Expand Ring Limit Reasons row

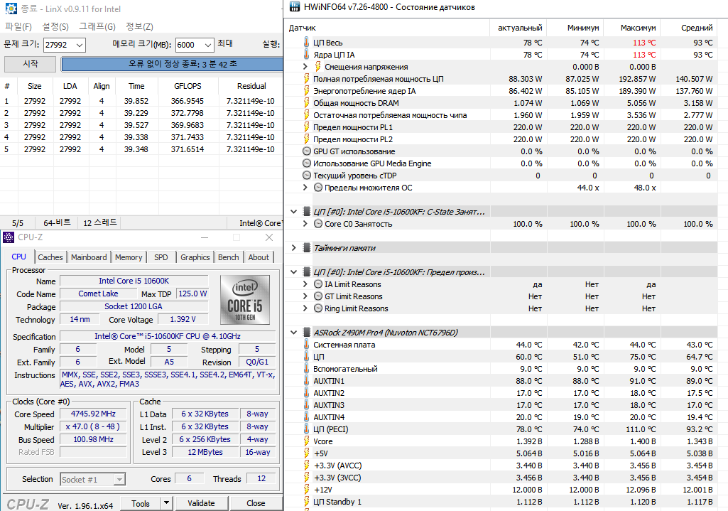(305, 308)
